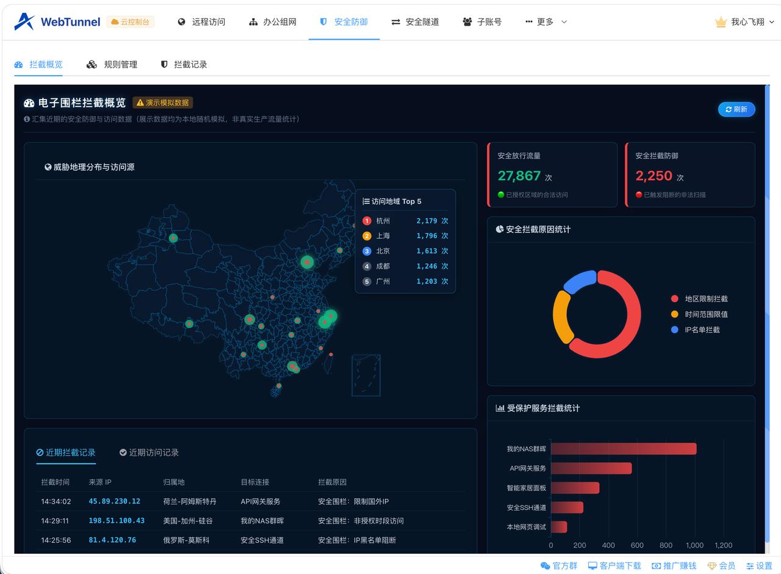
Task: Switch to the 规则管理 tab
Action: click(x=112, y=64)
